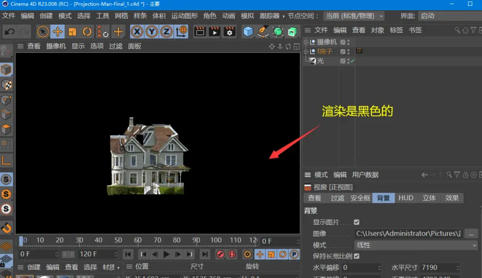Switch to the 查看 tab in attributes
Screen dimensions: 482x278
coord(315,198)
